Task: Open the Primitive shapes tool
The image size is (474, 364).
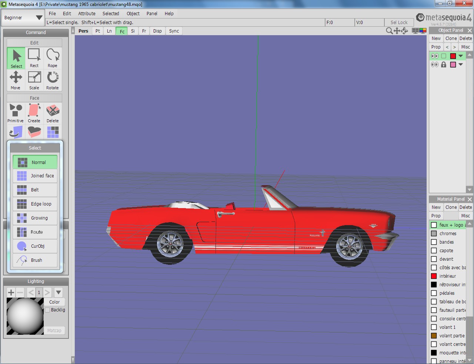Action: [16, 113]
